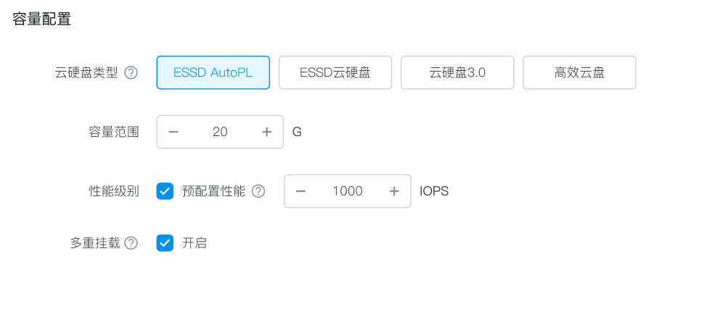This screenshot has height=309, width=728.
Task: Reduce IOPS using the minus icon
Action: (300, 191)
